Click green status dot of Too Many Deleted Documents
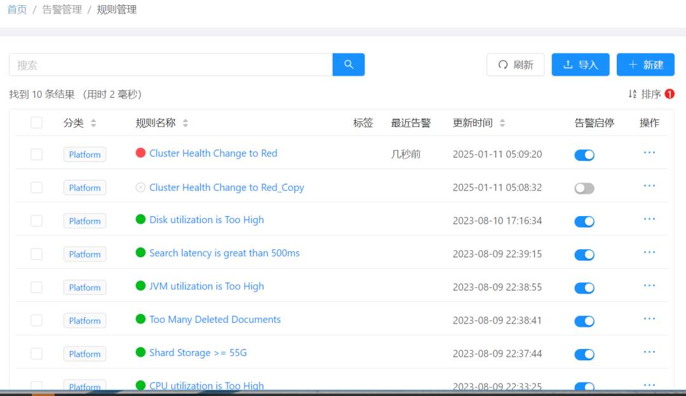 click(140, 319)
